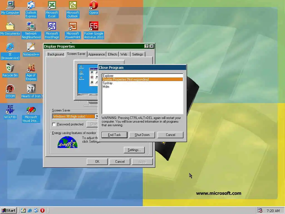Launch Internet Explorer from quick launch

pos(30,211)
